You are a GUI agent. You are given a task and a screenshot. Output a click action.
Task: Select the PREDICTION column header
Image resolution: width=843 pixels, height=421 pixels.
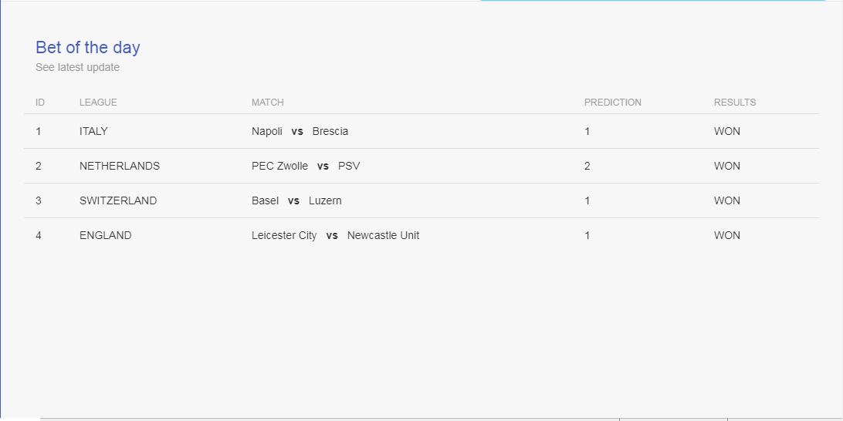[x=612, y=102]
